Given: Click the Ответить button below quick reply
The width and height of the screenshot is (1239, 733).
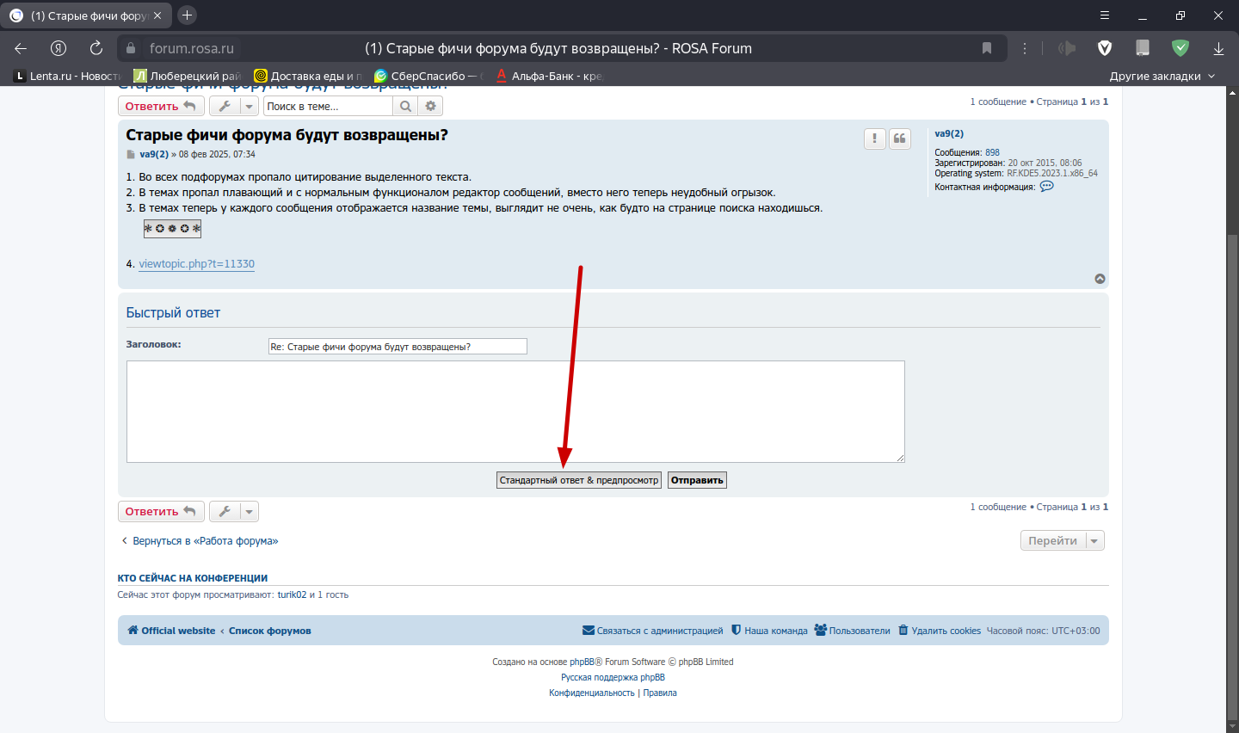Looking at the screenshot, I should point(161,511).
